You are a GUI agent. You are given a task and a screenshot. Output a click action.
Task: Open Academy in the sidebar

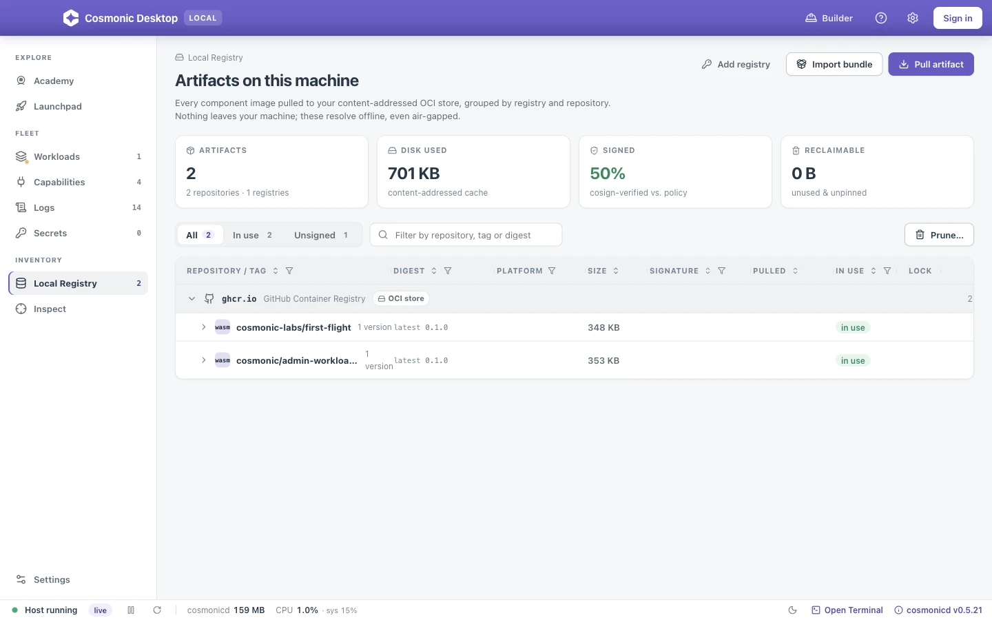(78, 81)
